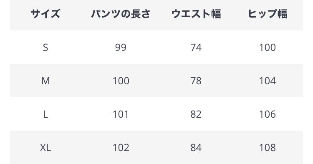The height and width of the screenshot is (164, 313).
Task: Click the ヒップ幅 column header
Action: [268, 14]
